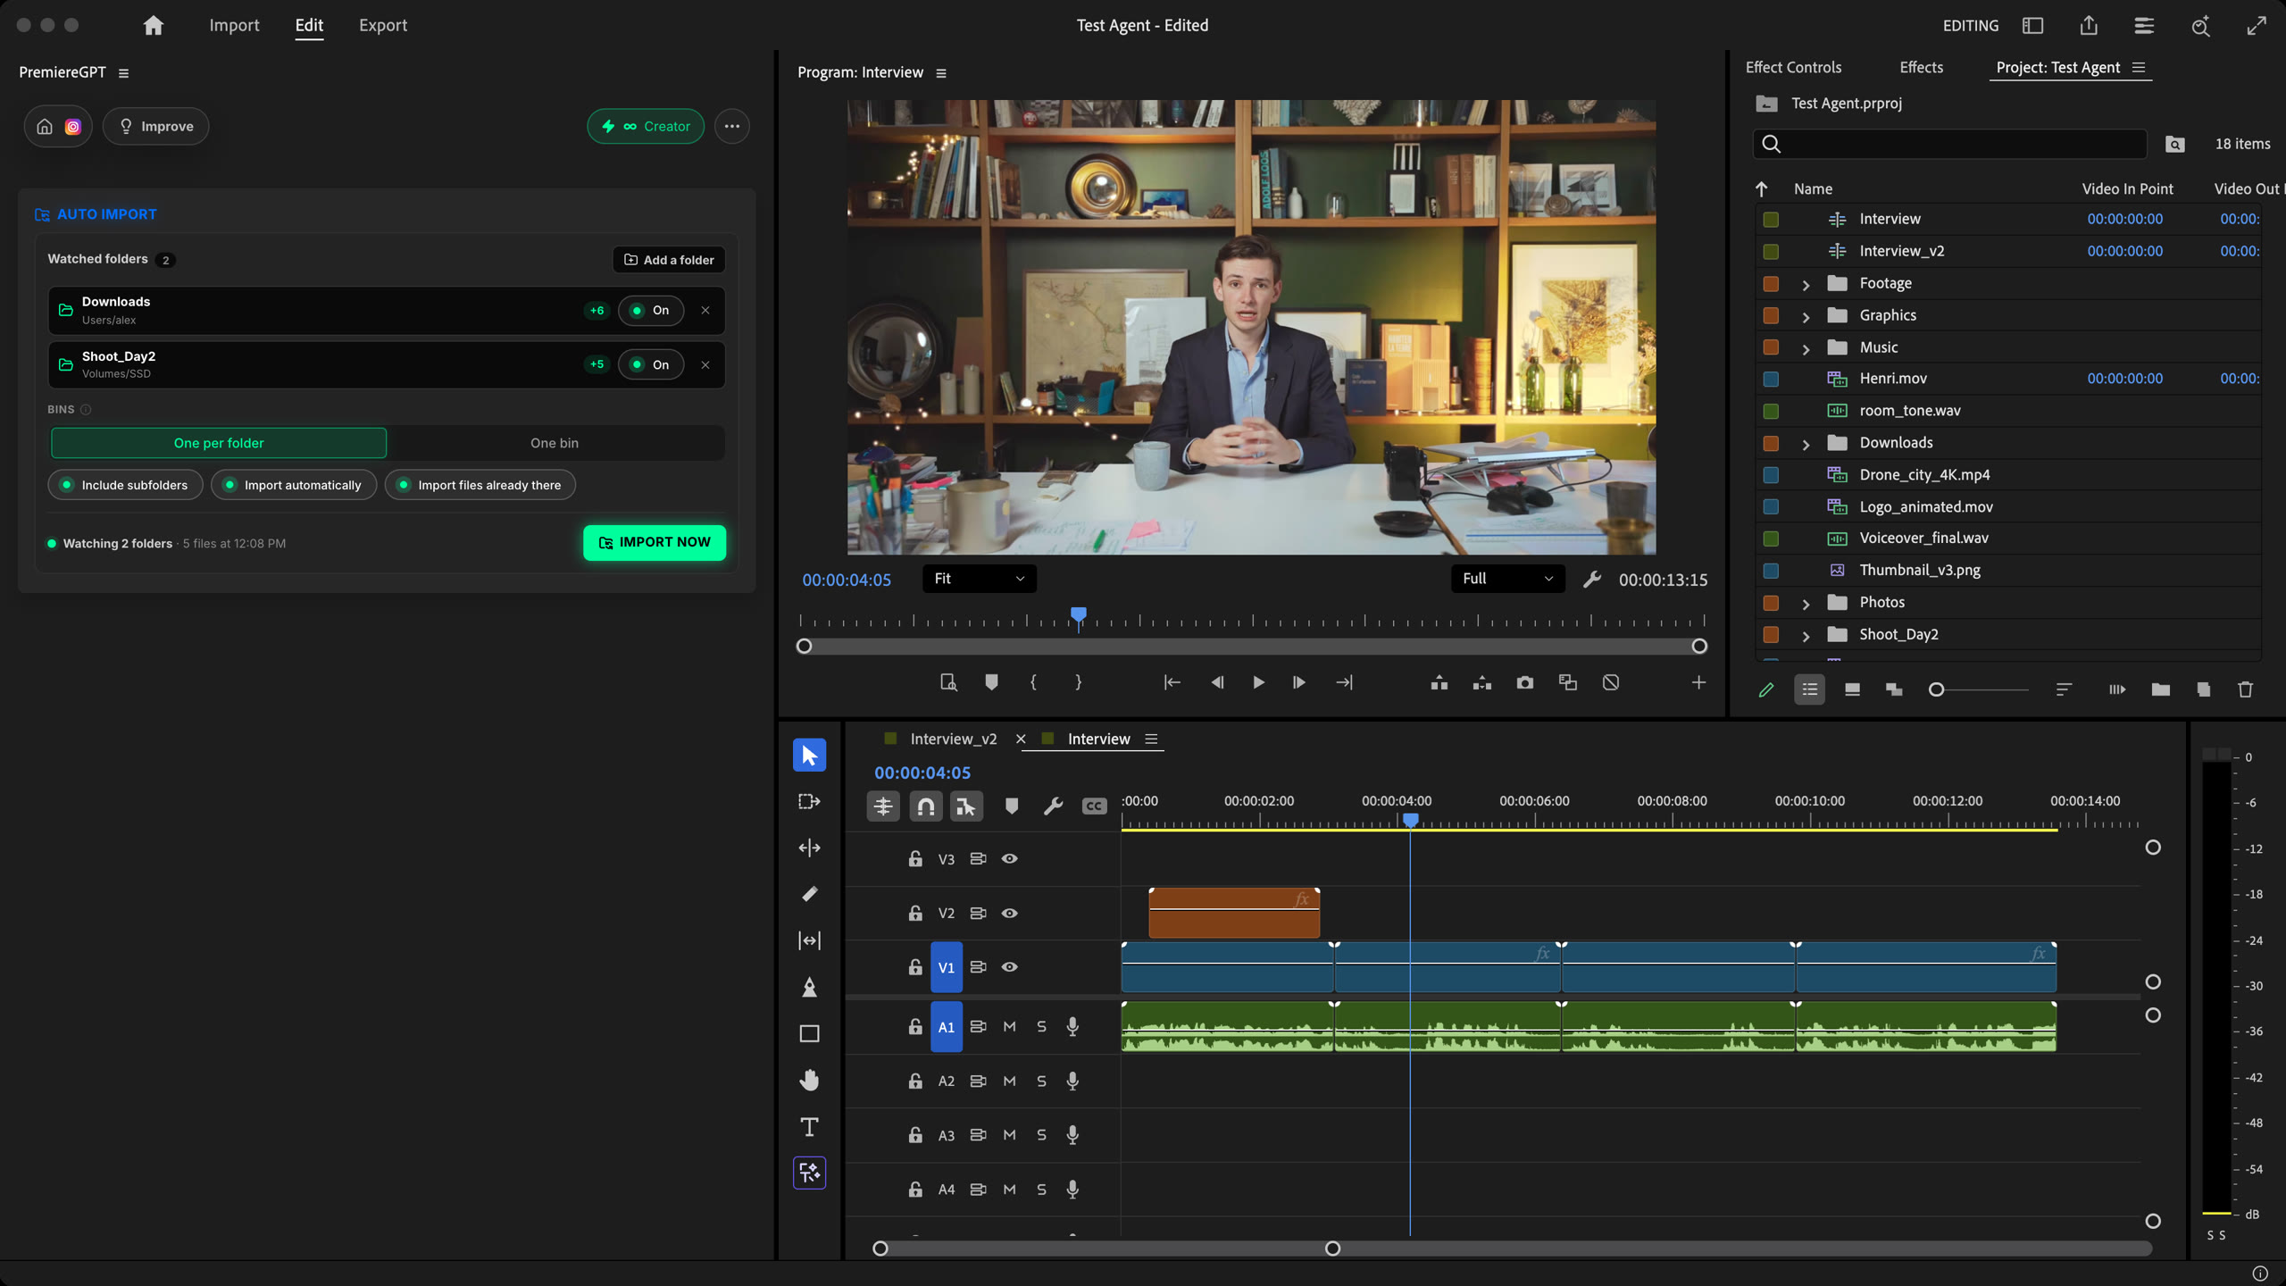Switch to the Import tab
The width and height of the screenshot is (2286, 1286).
234,25
